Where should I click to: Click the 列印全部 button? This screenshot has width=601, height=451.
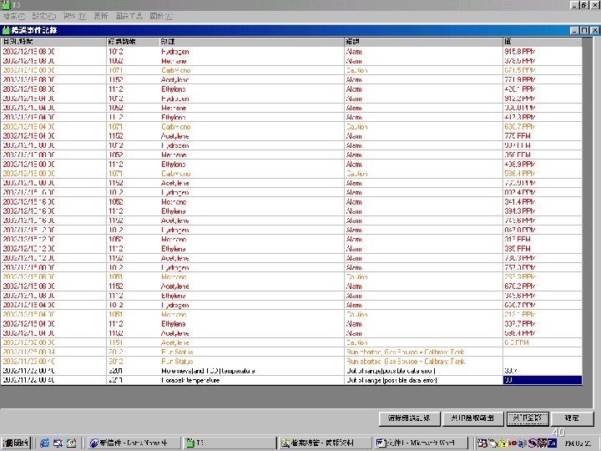point(528,418)
